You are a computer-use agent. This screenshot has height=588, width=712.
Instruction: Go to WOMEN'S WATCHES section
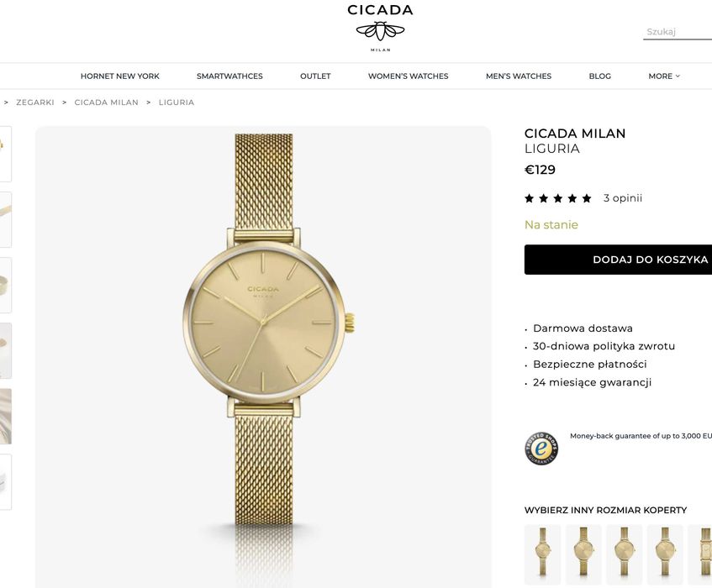[409, 76]
